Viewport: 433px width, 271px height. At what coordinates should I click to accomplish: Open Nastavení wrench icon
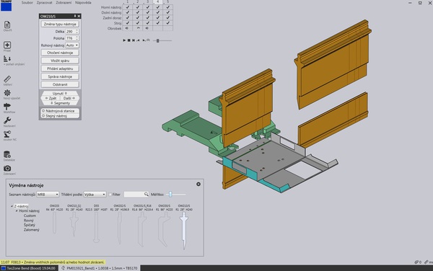pyautogui.click(x=7, y=120)
